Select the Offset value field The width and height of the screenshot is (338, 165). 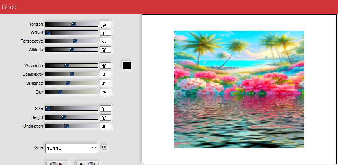pyautogui.click(x=106, y=33)
